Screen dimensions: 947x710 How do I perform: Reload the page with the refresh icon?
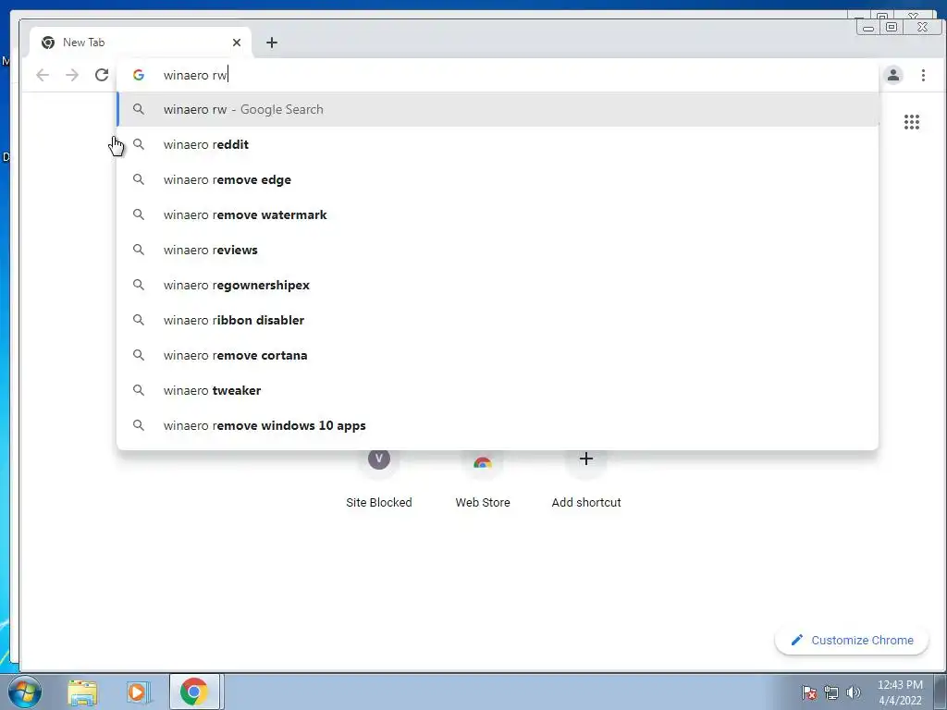(102, 75)
